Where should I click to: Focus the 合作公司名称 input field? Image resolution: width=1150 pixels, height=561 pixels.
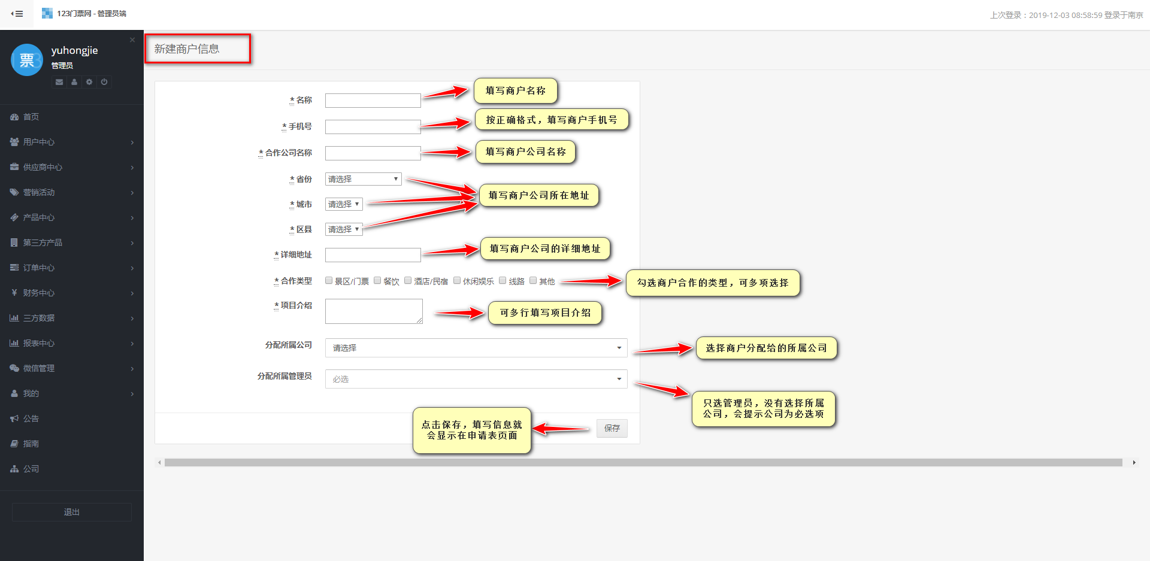[x=373, y=153]
